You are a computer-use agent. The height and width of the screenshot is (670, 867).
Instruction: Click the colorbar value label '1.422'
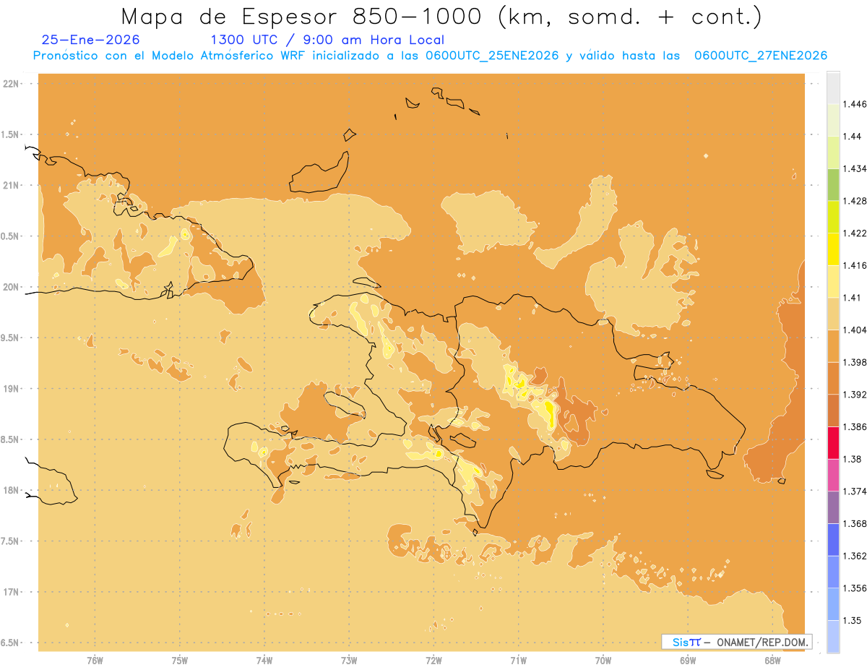coord(855,233)
